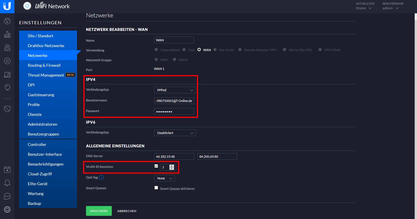Select the Nur VLAN radio button
Viewport: 417px width, 219px height.
[215, 50]
